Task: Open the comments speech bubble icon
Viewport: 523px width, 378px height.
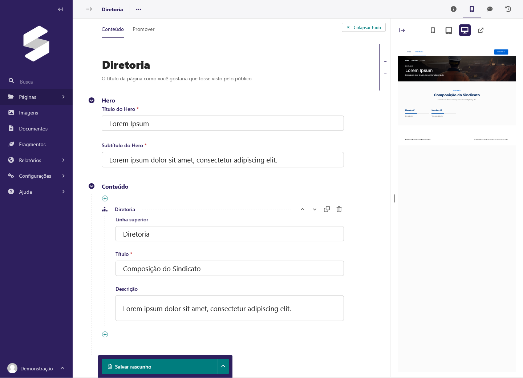Action: pos(490,9)
